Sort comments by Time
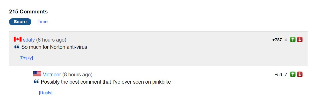 click(42, 22)
